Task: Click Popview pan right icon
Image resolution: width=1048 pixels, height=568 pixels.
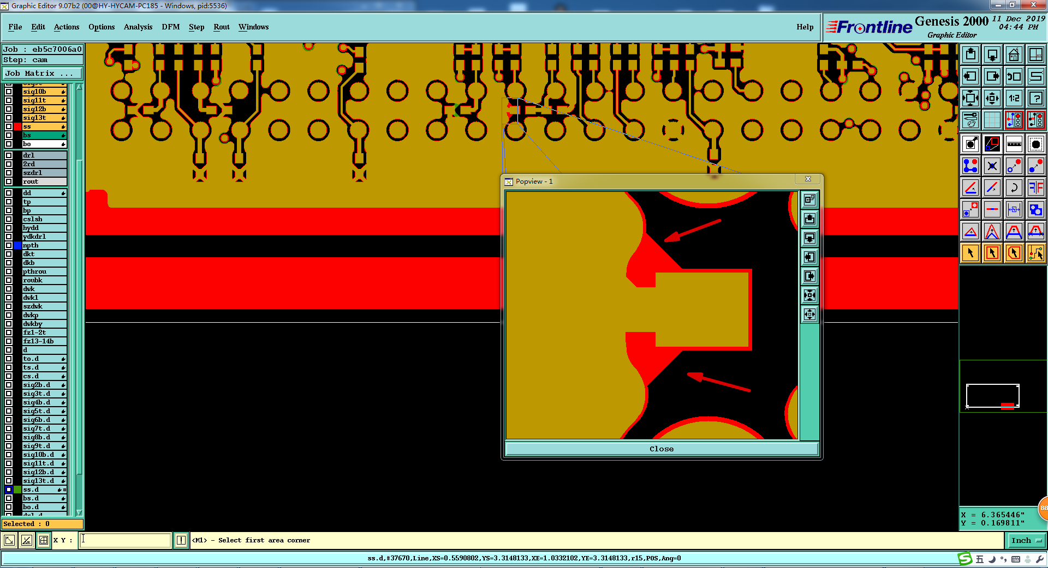Action: tap(809, 276)
